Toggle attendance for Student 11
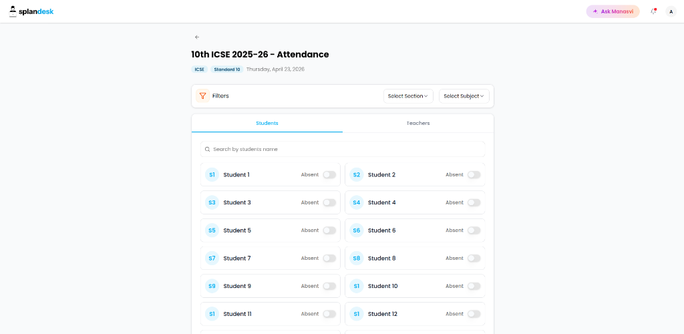The height and width of the screenshot is (334, 684). [x=329, y=315]
